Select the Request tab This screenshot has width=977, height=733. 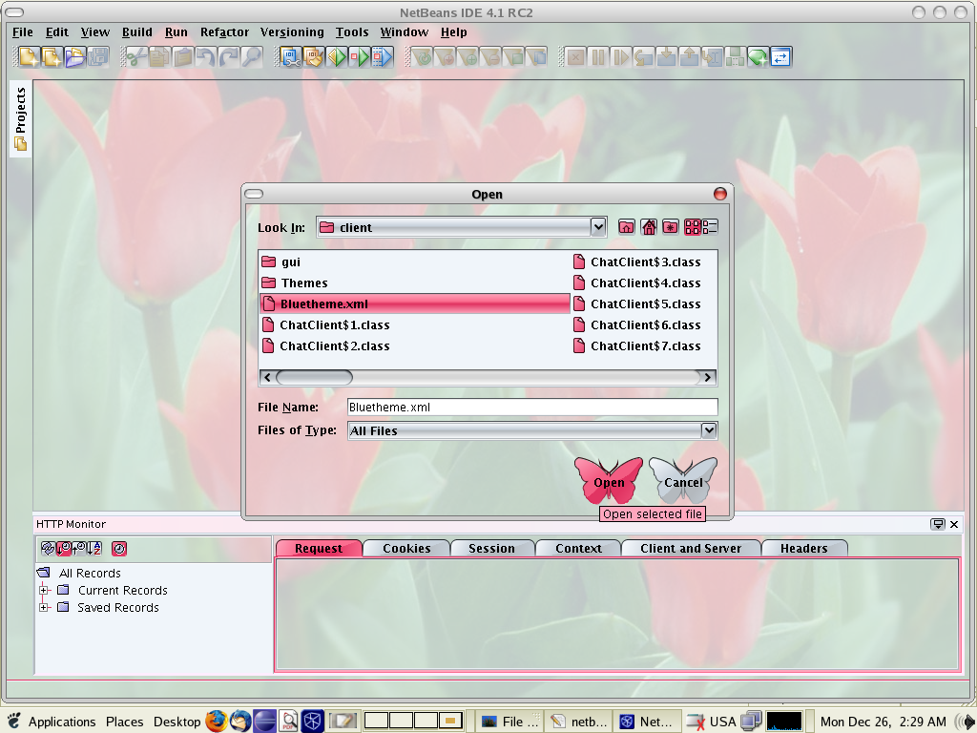[319, 548]
